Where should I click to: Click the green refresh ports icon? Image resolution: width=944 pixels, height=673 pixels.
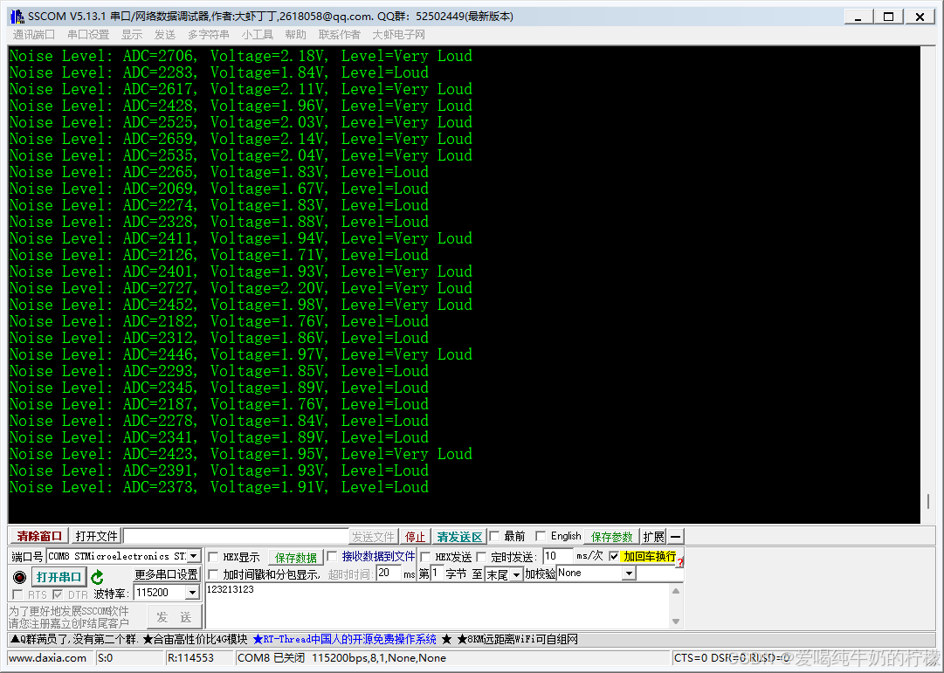(x=97, y=578)
